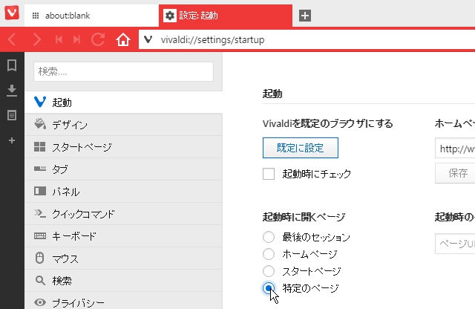The width and height of the screenshot is (475, 309).
Task: Open the Vivaldi main menu logo
Action: 12,13
